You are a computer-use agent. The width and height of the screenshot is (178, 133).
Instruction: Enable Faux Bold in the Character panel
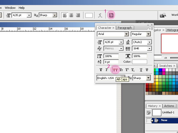point(101,70)
